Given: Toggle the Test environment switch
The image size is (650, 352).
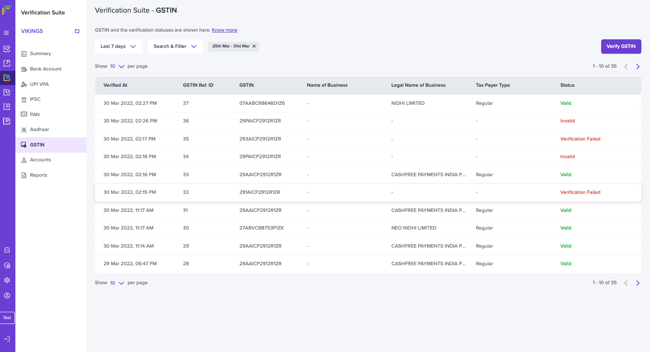Looking at the screenshot, I should pos(7,318).
